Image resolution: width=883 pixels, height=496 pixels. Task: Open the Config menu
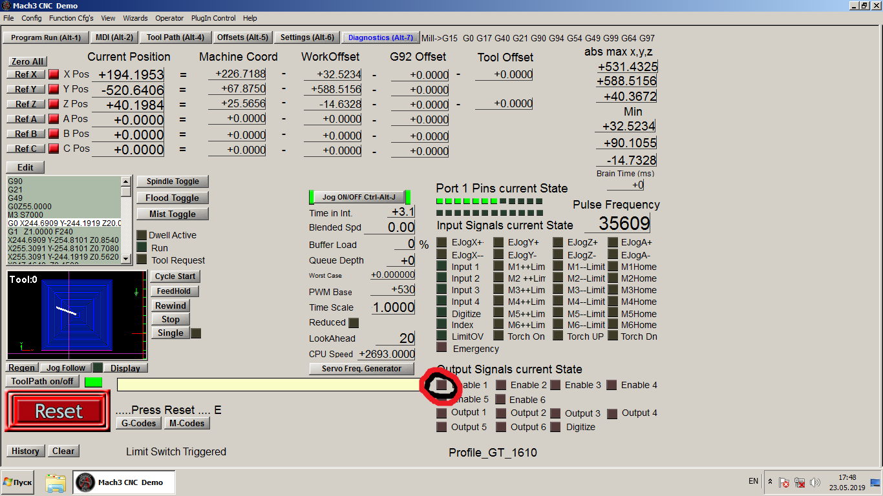pyautogui.click(x=32, y=18)
